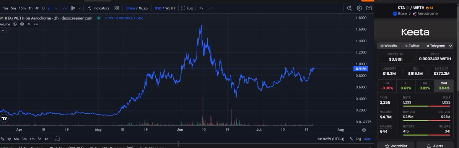Undo the last chart action
The width and height of the screenshot is (459, 148).
click(x=201, y=8)
